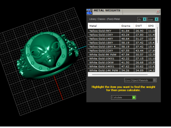This screenshot has width=171, height=128.
Task: Click the 27.80 DWT value
Action: coord(139,35)
